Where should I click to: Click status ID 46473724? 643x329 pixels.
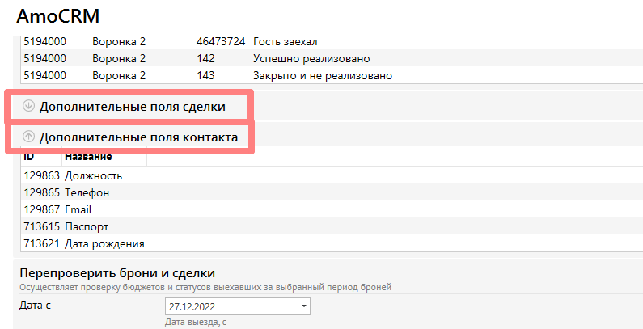coord(221,41)
